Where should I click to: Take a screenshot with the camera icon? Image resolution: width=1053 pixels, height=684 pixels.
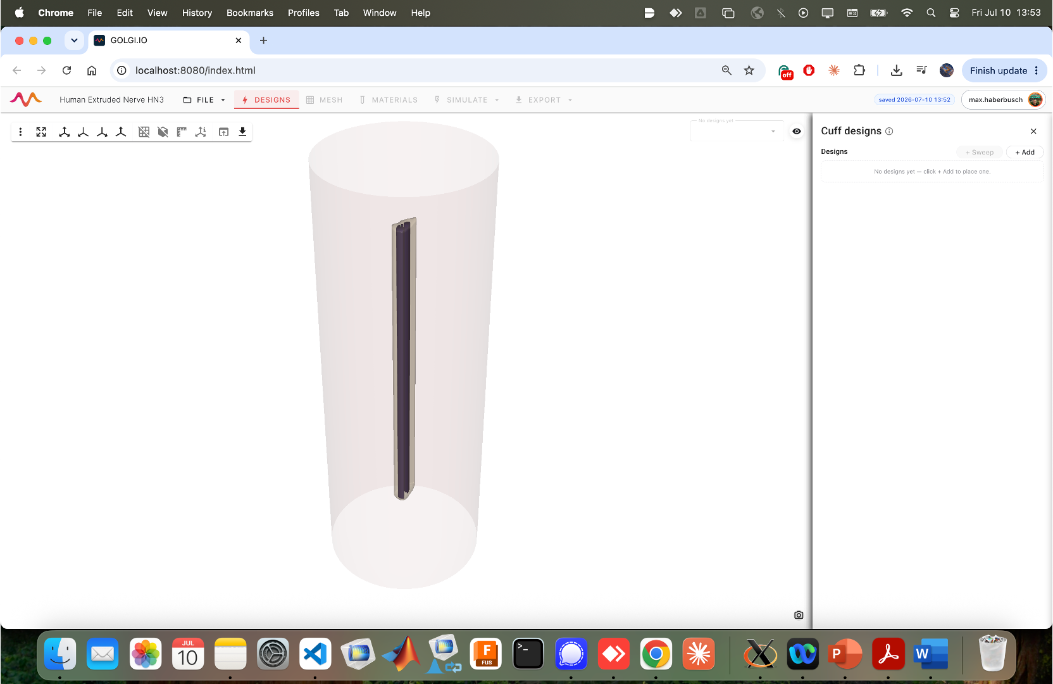click(799, 615)
